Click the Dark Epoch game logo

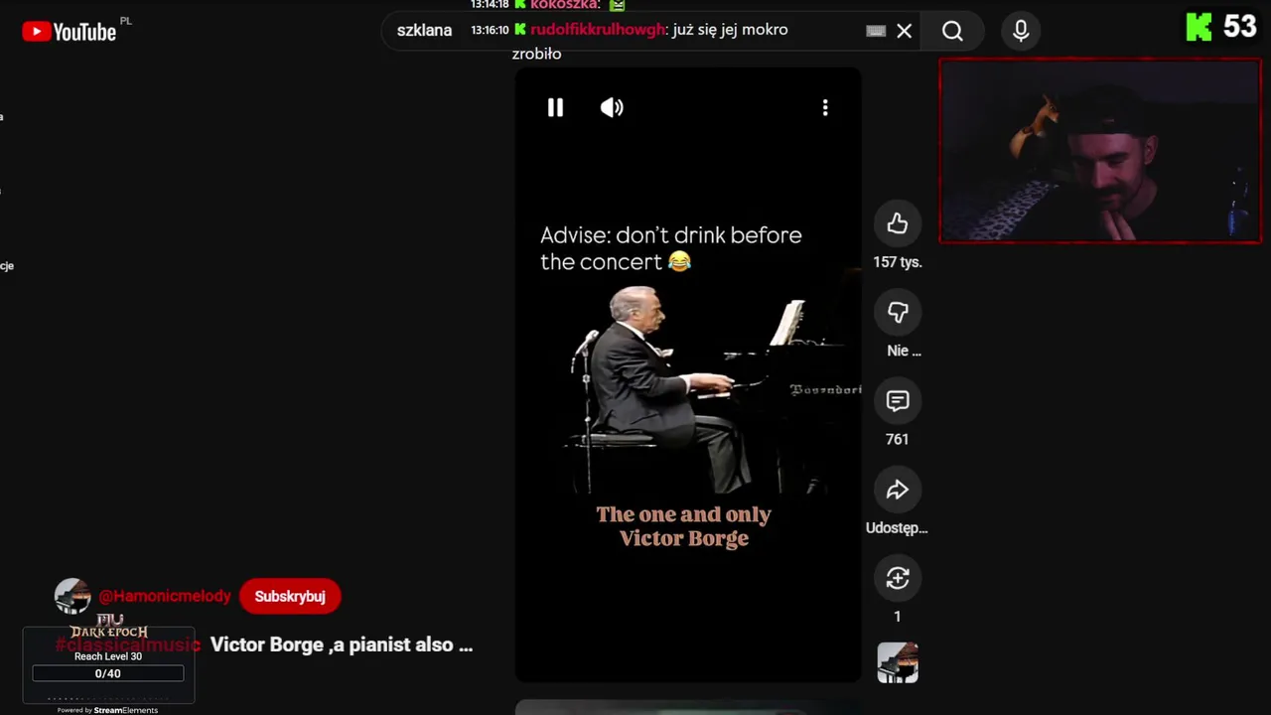[109, 628]
